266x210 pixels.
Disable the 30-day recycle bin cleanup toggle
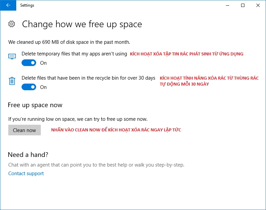click(x=29, y=87)
